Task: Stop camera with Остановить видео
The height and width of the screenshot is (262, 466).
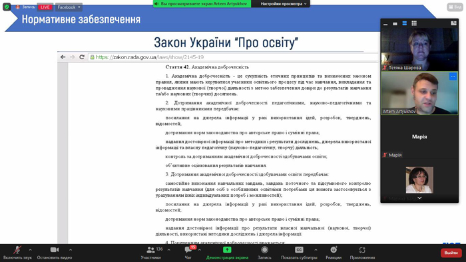Action: (55, 253)
